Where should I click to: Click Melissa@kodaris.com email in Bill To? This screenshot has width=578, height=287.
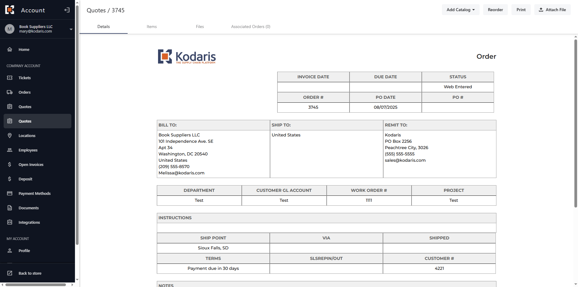click(182, 173)
